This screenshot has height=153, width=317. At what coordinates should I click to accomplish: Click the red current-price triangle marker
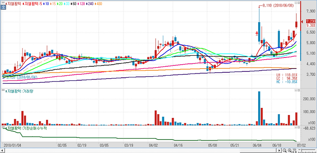point(301,22)
